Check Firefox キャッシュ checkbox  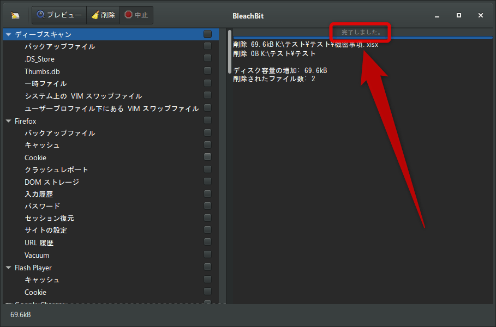pyautogui.click(x=207, y=145)
